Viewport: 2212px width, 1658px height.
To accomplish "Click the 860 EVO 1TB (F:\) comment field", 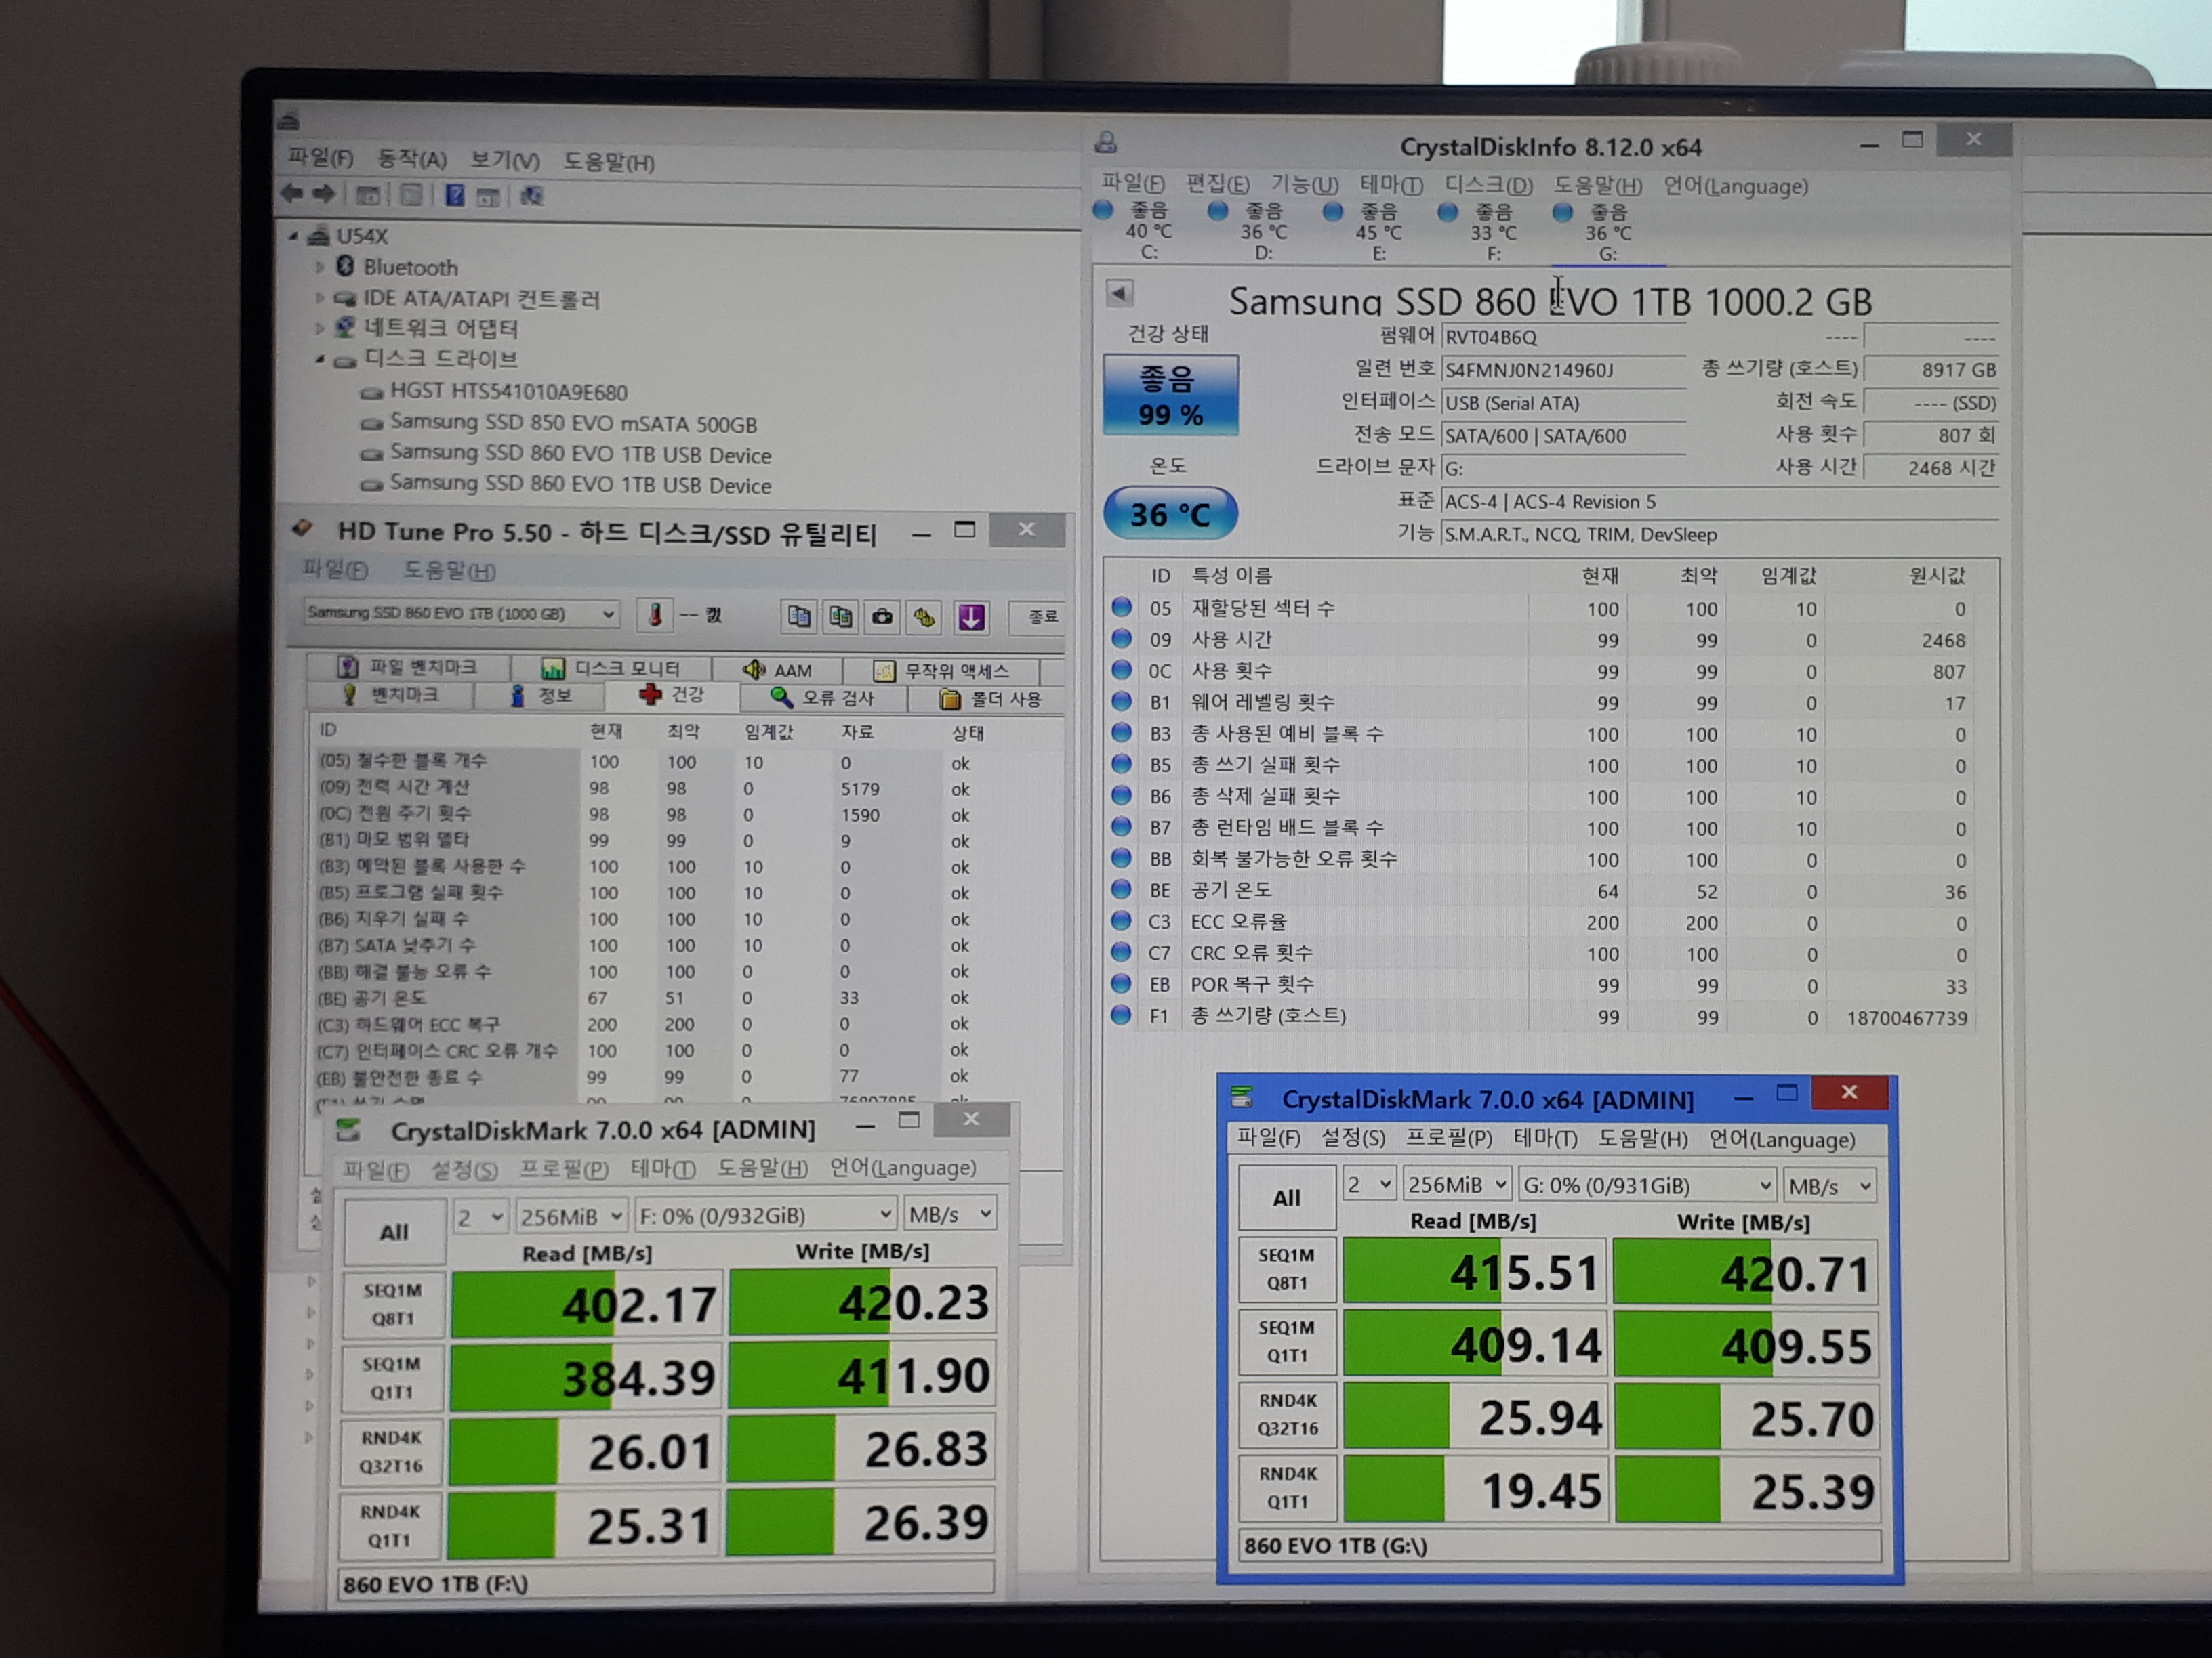I will pos(666,1582).
